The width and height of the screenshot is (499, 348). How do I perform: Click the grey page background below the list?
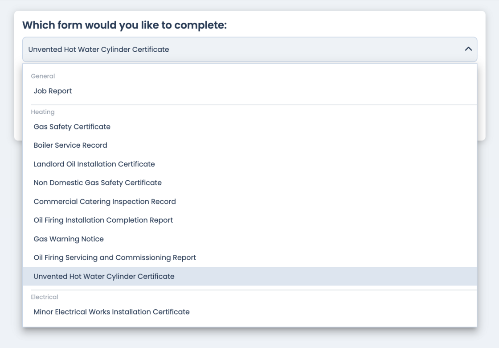(250, 338)
